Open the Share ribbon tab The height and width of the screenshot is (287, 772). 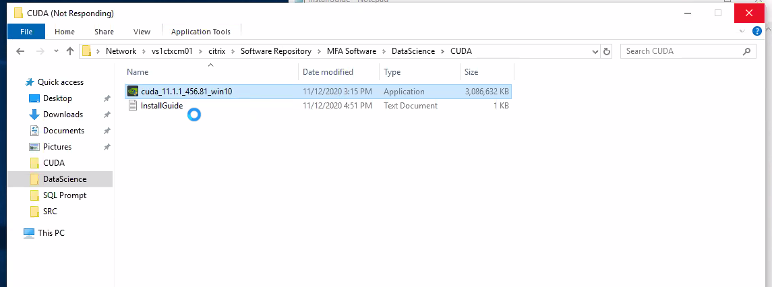click(x=104, y=32)
